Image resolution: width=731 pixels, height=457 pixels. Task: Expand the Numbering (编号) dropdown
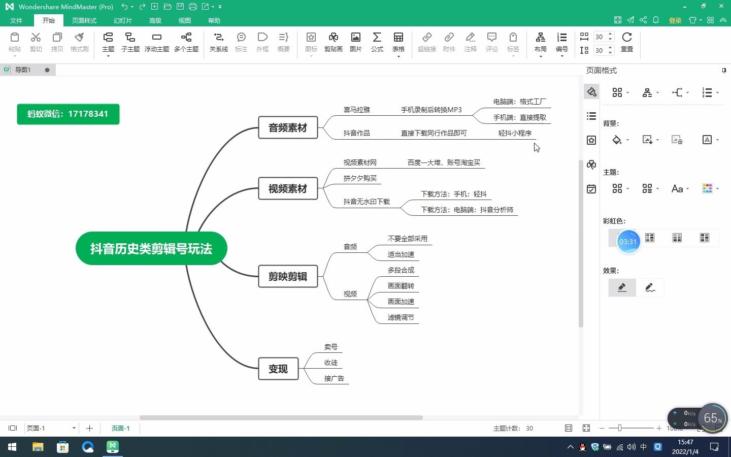pyautogui.click(x=562, y=56)
